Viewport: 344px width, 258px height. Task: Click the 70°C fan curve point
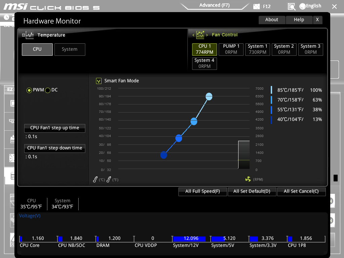click(194, 121)
